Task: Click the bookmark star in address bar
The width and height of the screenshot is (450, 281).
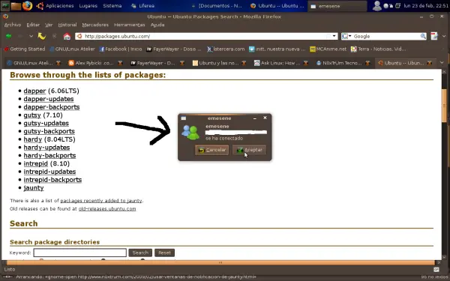Action: click(328, 36)
